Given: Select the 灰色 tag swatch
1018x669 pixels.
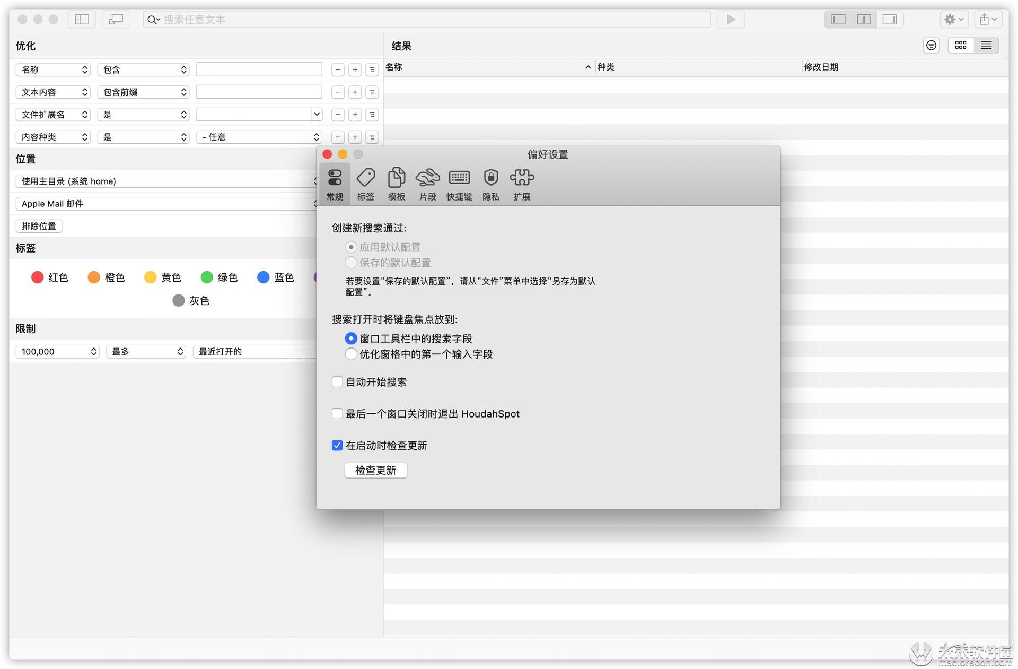Looking at the screenshot, I should pos(179,301).
